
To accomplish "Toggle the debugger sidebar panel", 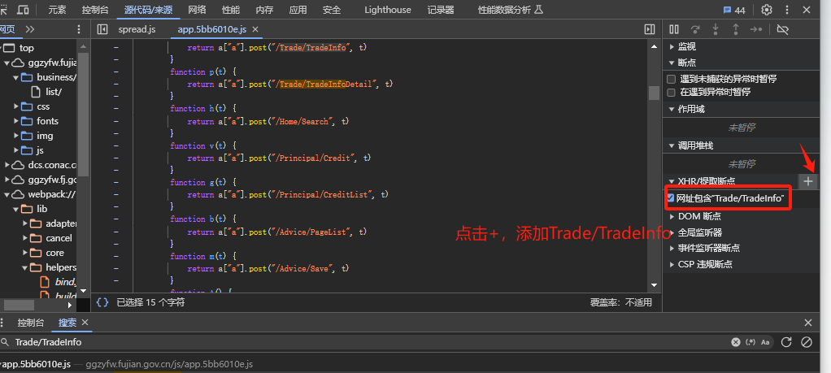I will click(649, 29).
